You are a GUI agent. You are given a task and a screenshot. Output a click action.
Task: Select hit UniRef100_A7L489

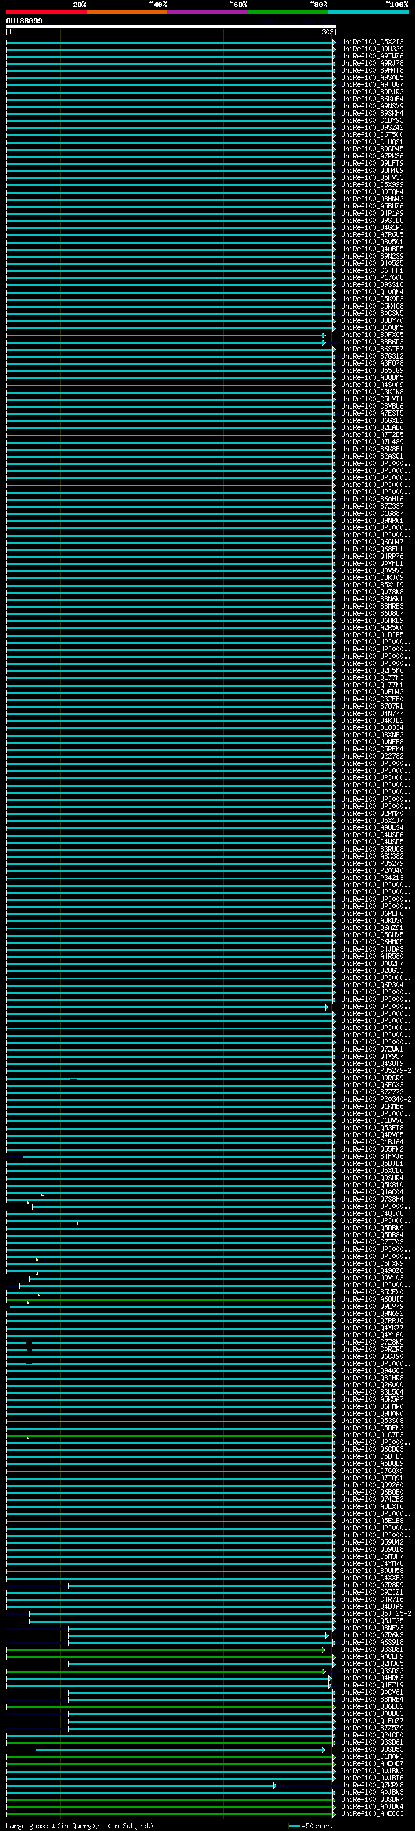tap(372, 442)
